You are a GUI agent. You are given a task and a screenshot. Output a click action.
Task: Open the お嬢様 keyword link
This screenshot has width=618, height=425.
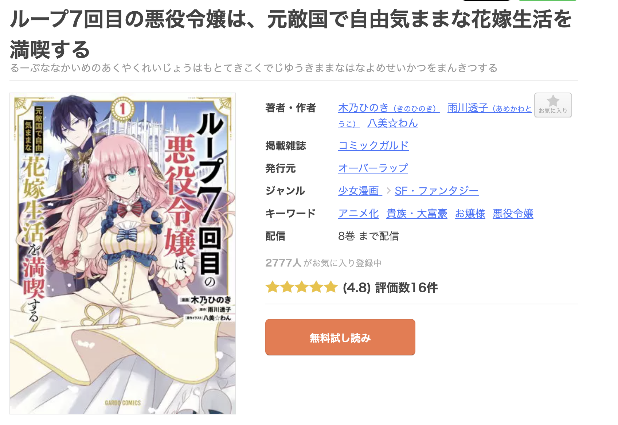[x=470, y=214]
